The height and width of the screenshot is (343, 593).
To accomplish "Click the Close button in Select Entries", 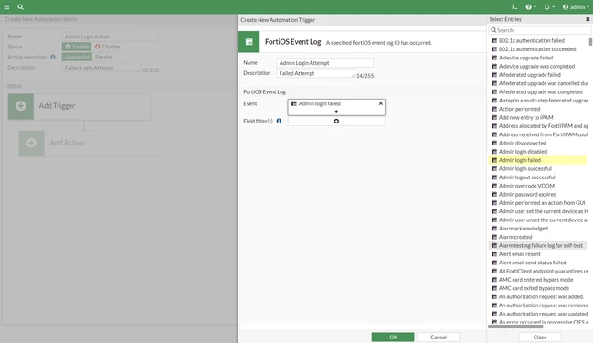I will coord(540,337).
